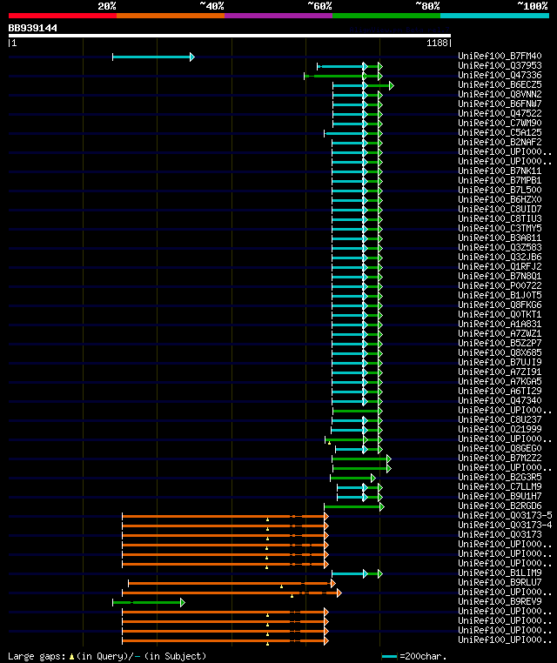Choose the UniRef100_C8TIU3 entry

(500, 218)
